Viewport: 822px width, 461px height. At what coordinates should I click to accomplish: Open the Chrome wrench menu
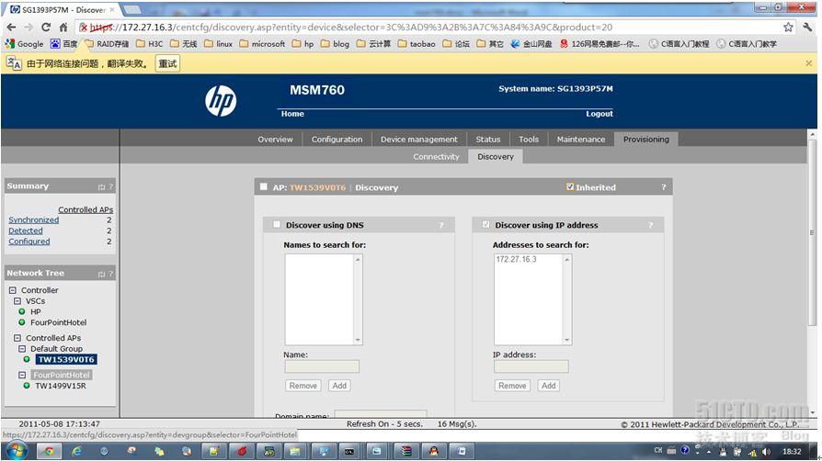[x=807, y=28]
